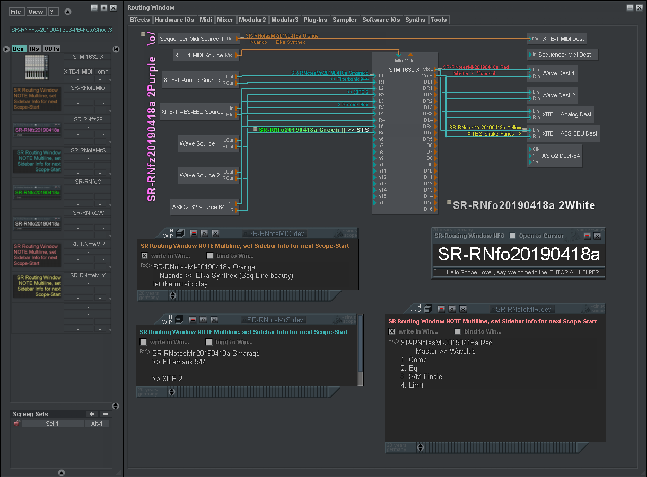Add a screen set with the plus icon
The width and height of the screenshot is (647, 477).
point(92,414)
